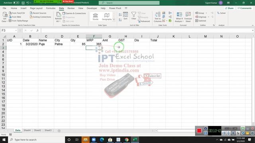Open recorder settings gear
Image resolution: width=255 pixels, height=143 pixels.
coord(252,133)
